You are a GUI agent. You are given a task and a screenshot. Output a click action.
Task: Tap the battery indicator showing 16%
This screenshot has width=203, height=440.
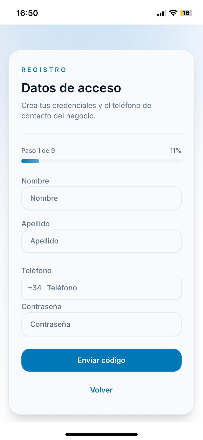(x=187, y=13)
